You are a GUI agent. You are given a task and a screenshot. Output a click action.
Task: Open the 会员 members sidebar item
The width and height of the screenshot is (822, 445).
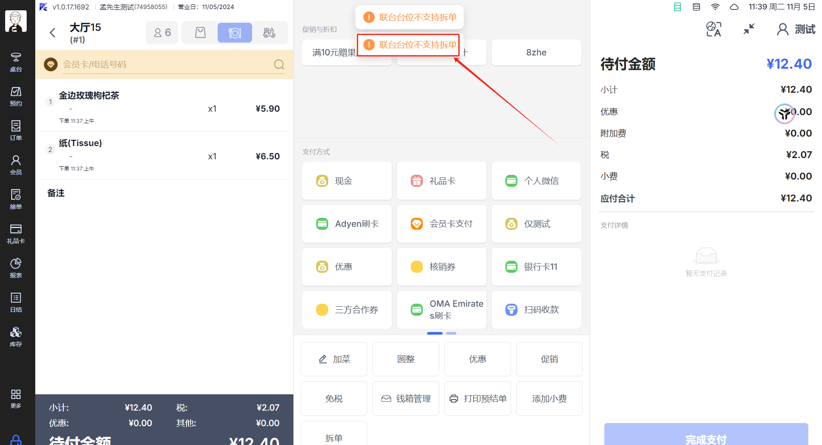(16, 165)
